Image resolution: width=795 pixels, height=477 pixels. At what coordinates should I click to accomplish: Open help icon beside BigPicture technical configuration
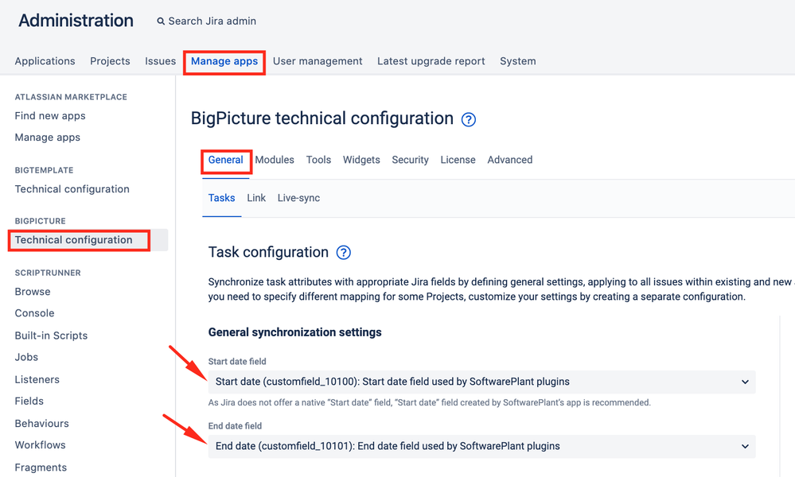[x=469, y=119]
